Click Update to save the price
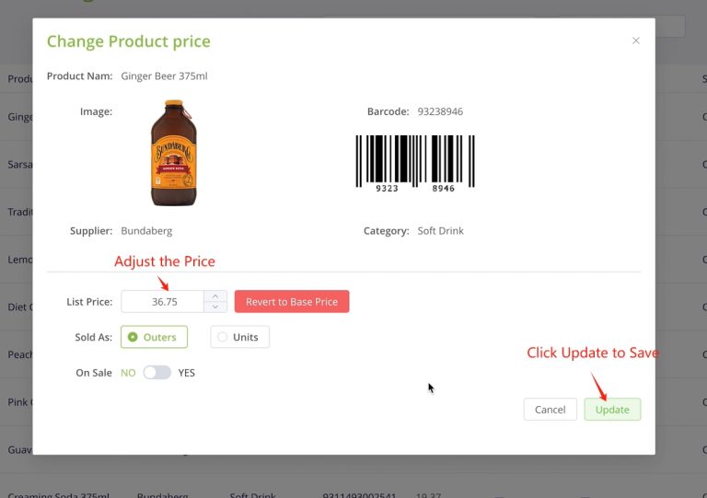Image resolution: width=707 pixels, height=498 pixels. pos(612,410)
